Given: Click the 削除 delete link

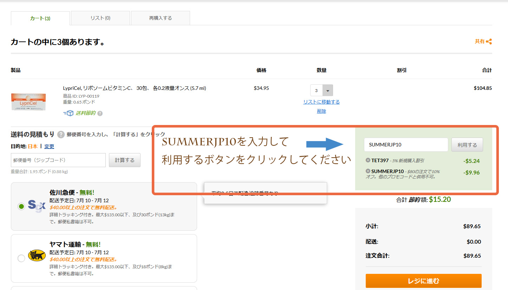Looking at the screenshot, I should tap(321, 111).
